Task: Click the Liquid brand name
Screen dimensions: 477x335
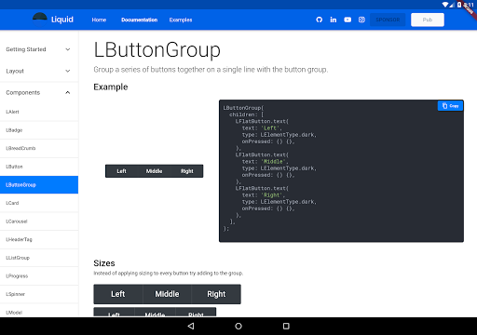Action: 62,20
